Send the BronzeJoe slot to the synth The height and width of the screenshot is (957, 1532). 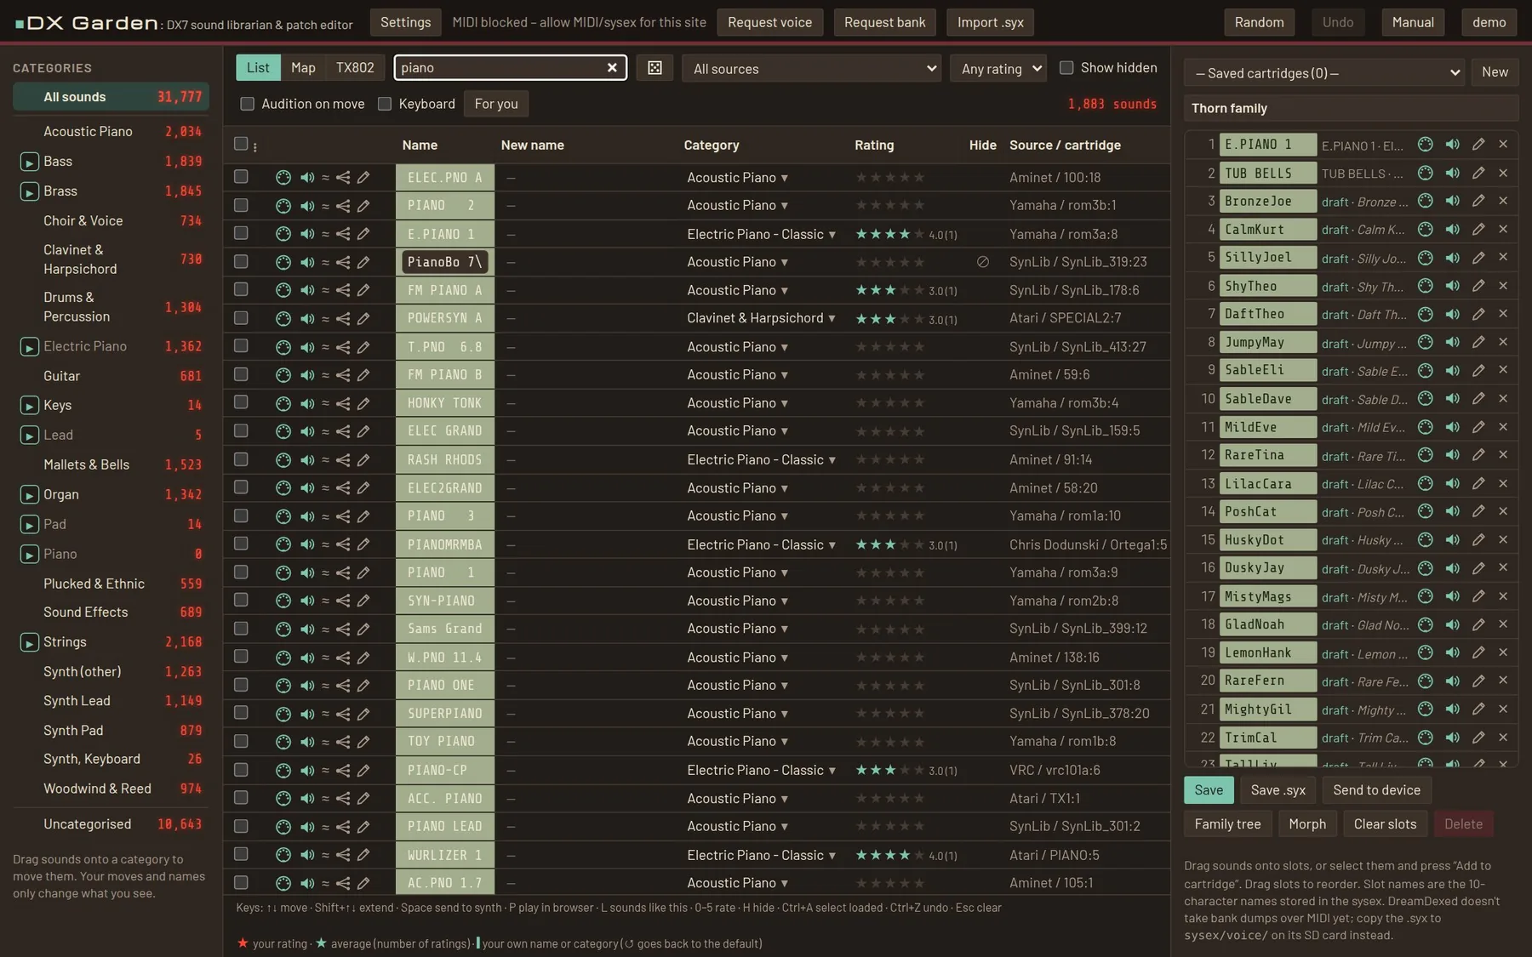[x=1425, y=202]
